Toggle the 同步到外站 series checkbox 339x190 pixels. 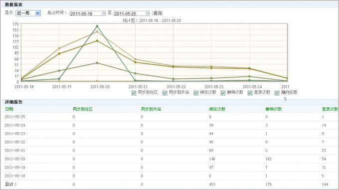click(165, 93)
